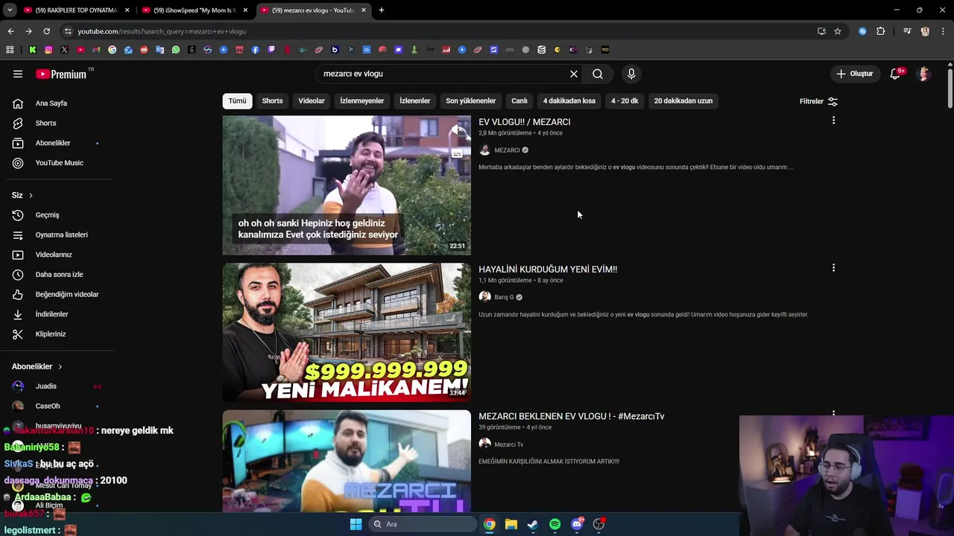Open the Oluştur create menu

(854, 74)
